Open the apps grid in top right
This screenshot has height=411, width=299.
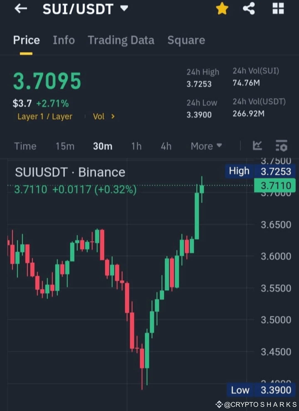[278, 9]
